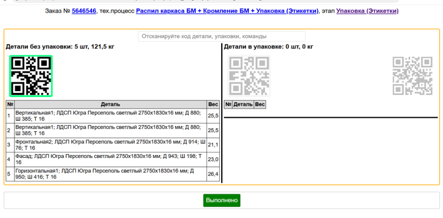The image size is (443, 218).
Task: Click the Вес header in unpackaged table
Action: pyautogui.click(x=213, y=104)
